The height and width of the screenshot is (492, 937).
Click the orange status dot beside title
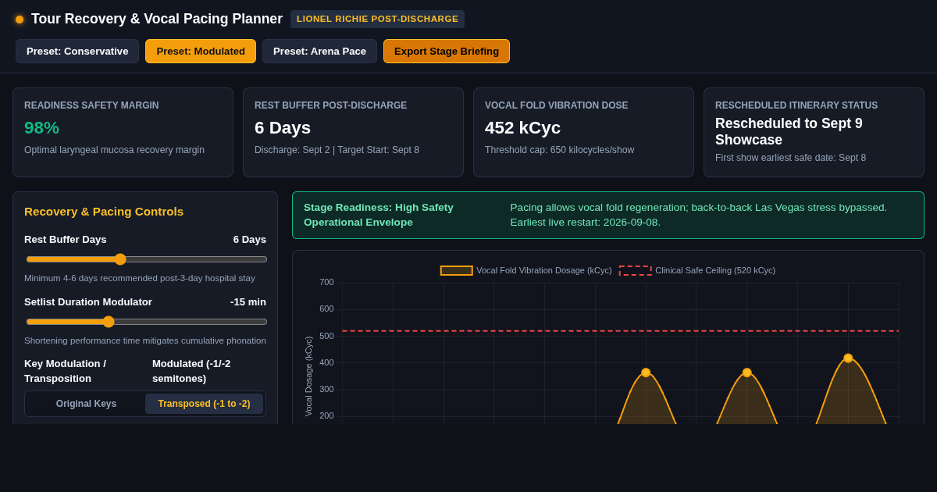pos(20,20)
